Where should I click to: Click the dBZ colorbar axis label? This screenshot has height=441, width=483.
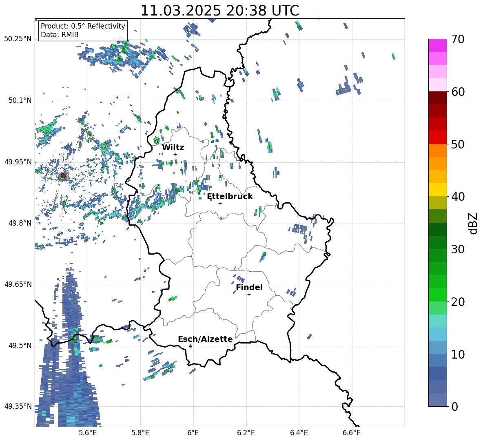[474, 223]
